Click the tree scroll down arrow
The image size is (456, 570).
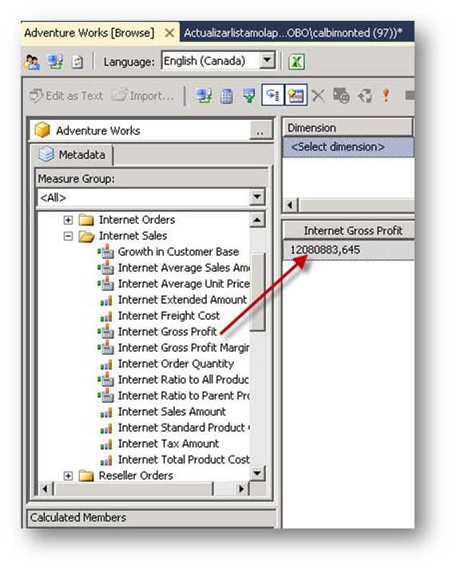[x=257, y=473]
